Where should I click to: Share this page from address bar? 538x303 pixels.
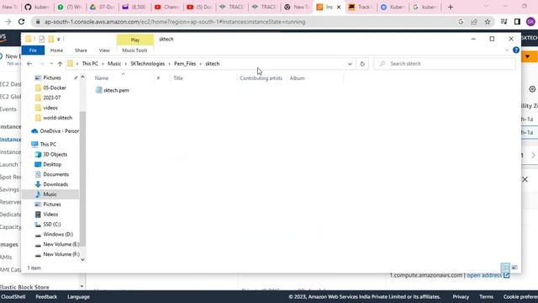pos(474,22)
